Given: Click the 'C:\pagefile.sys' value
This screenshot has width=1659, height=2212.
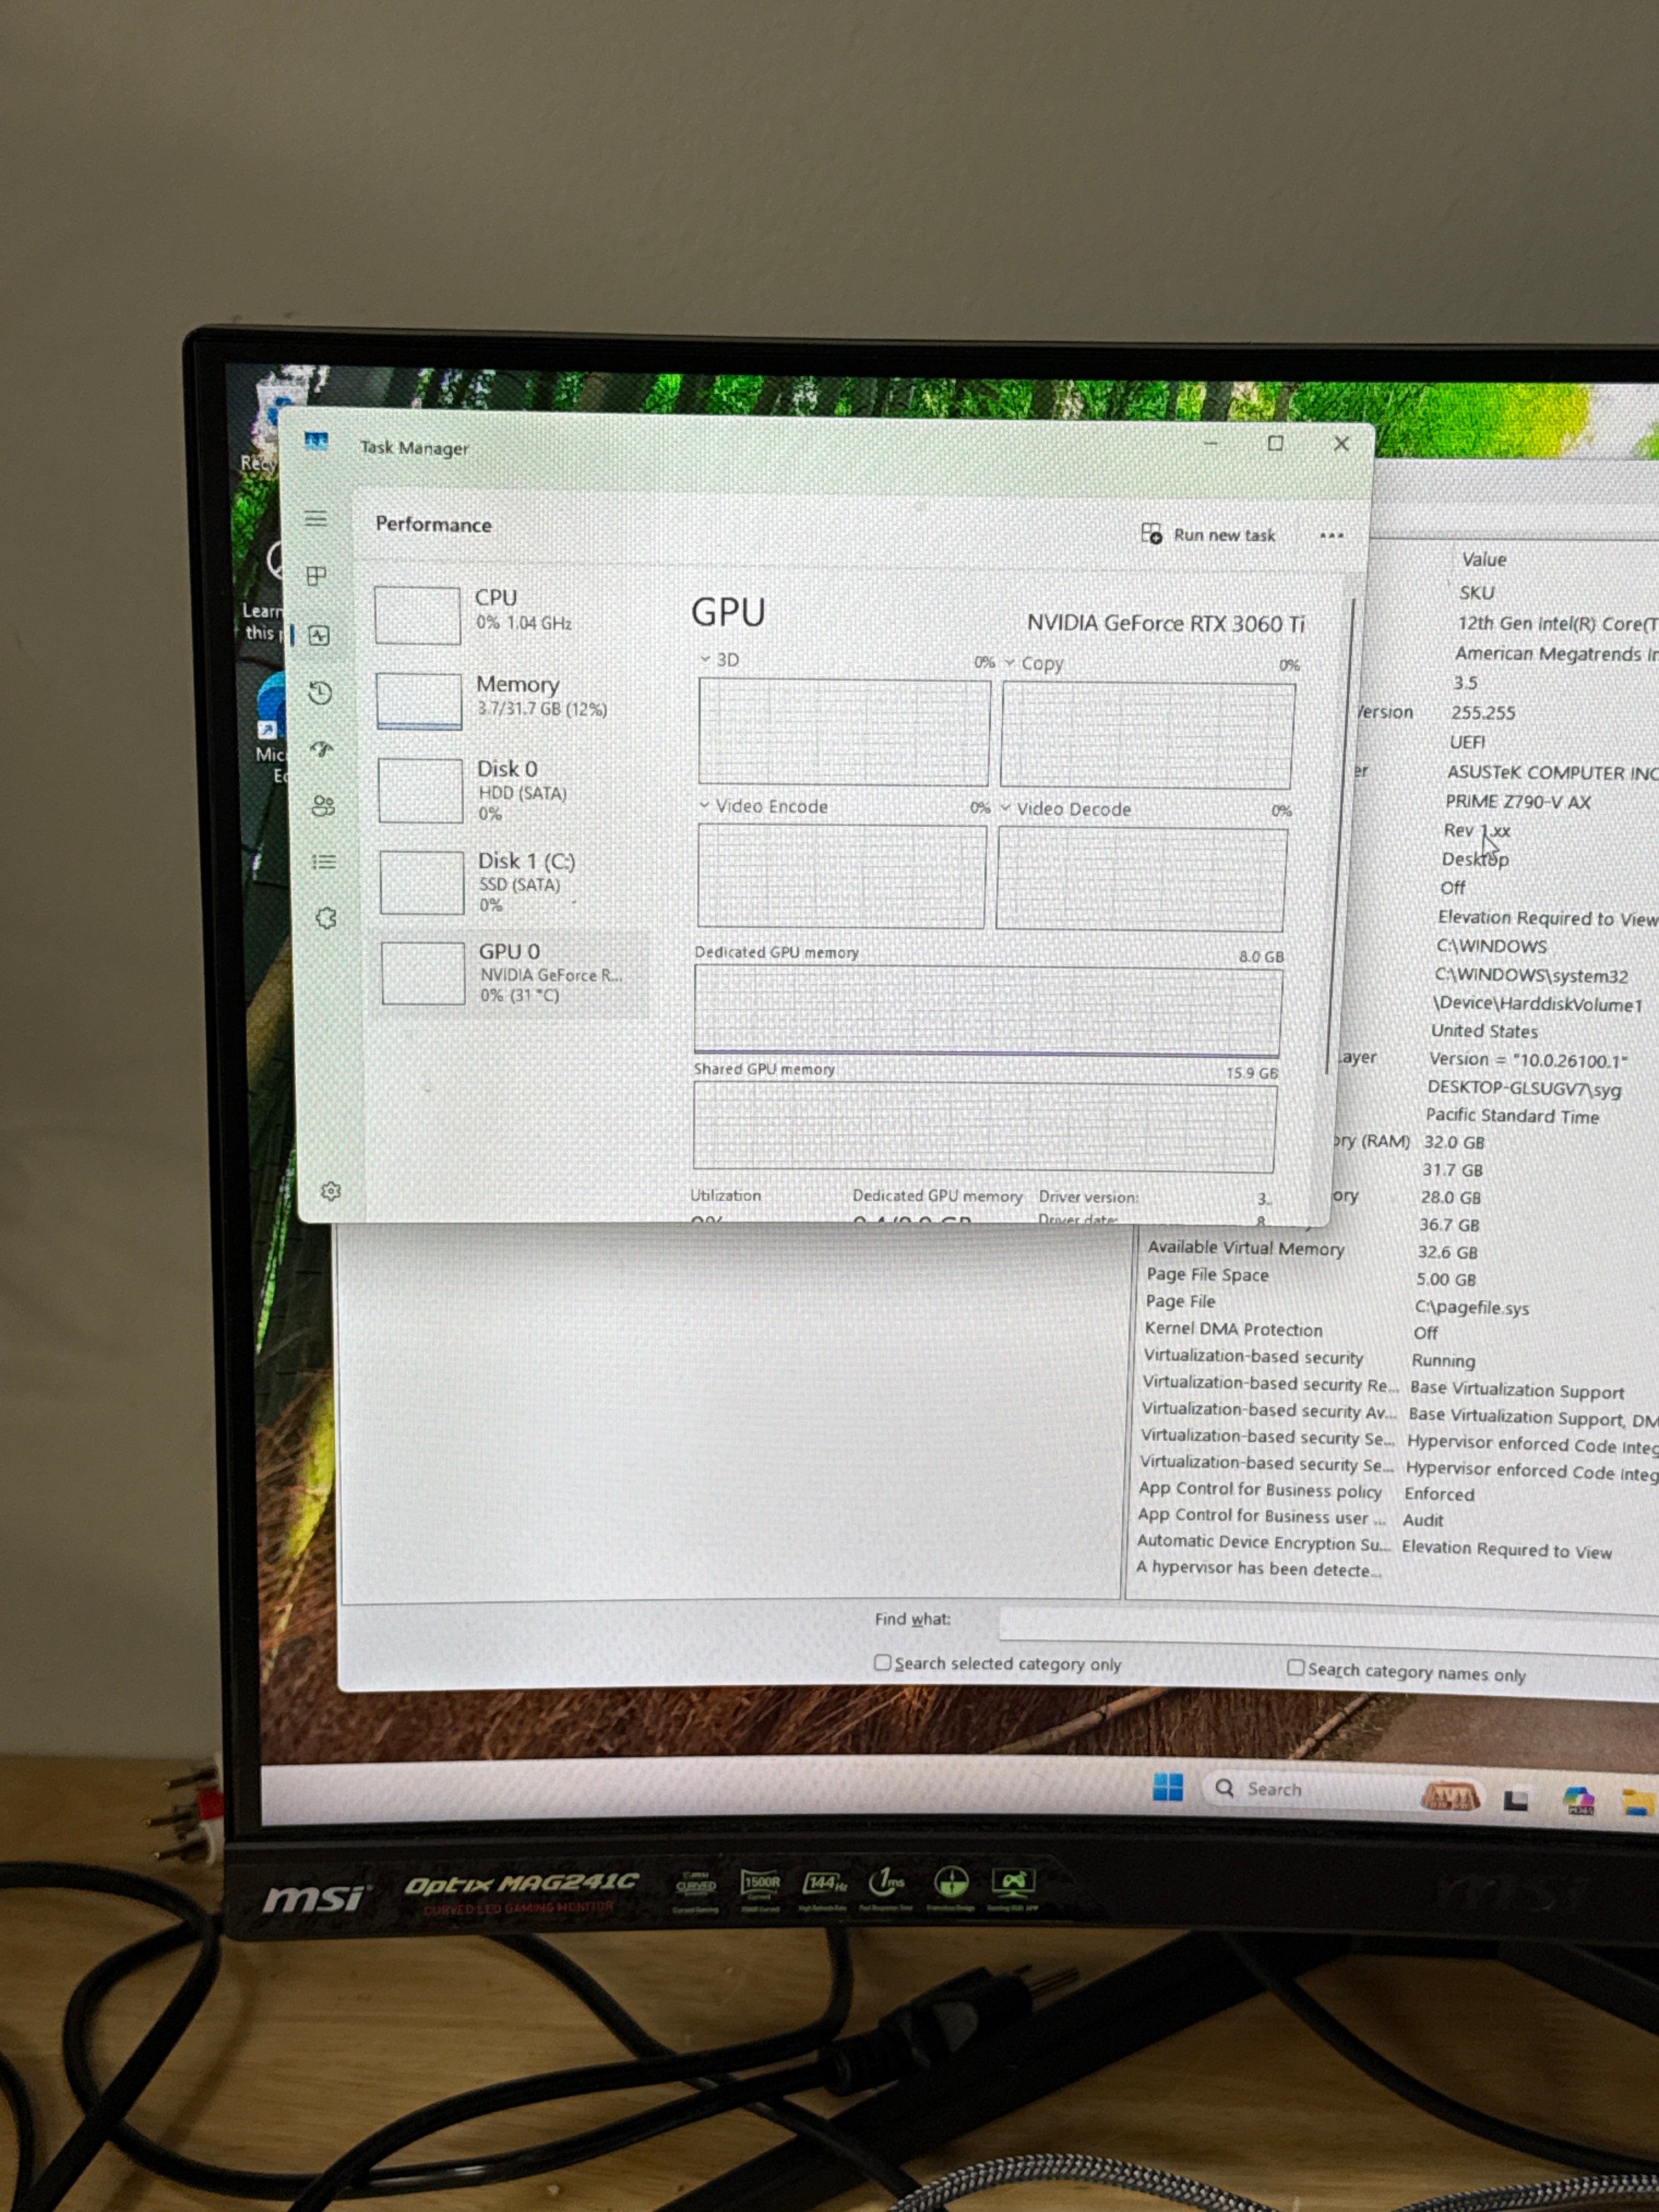Looking at the screenshot, I should (1471, 1307).
